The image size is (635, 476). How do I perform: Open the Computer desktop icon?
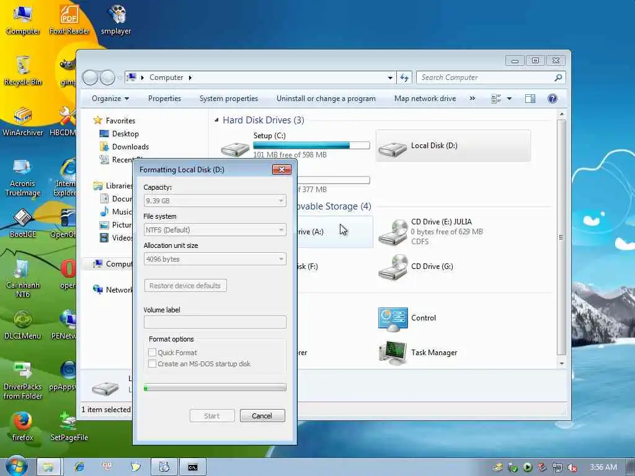pos(23,19)
